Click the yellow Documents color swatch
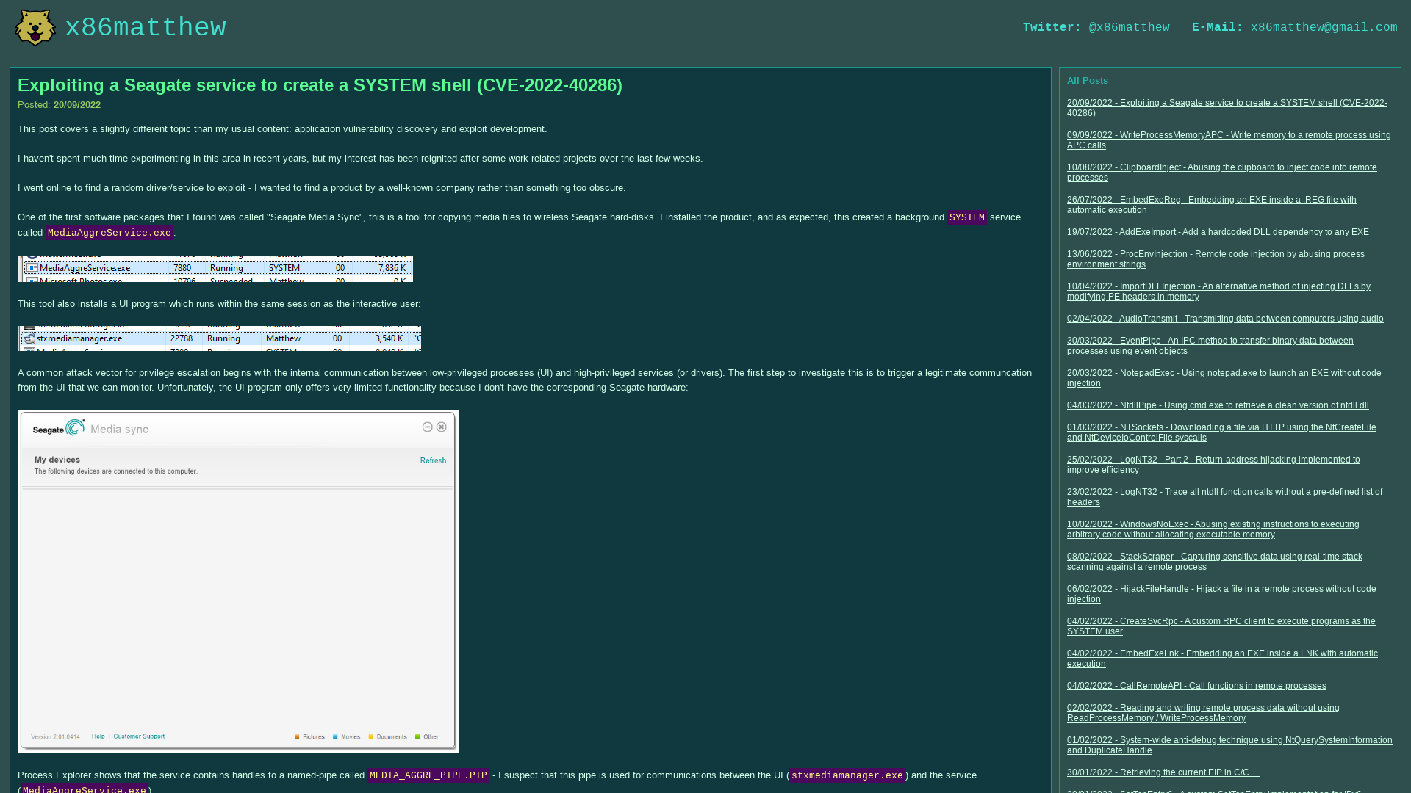This screenshot has width=1411, height=793. click(x=371, y=736)
